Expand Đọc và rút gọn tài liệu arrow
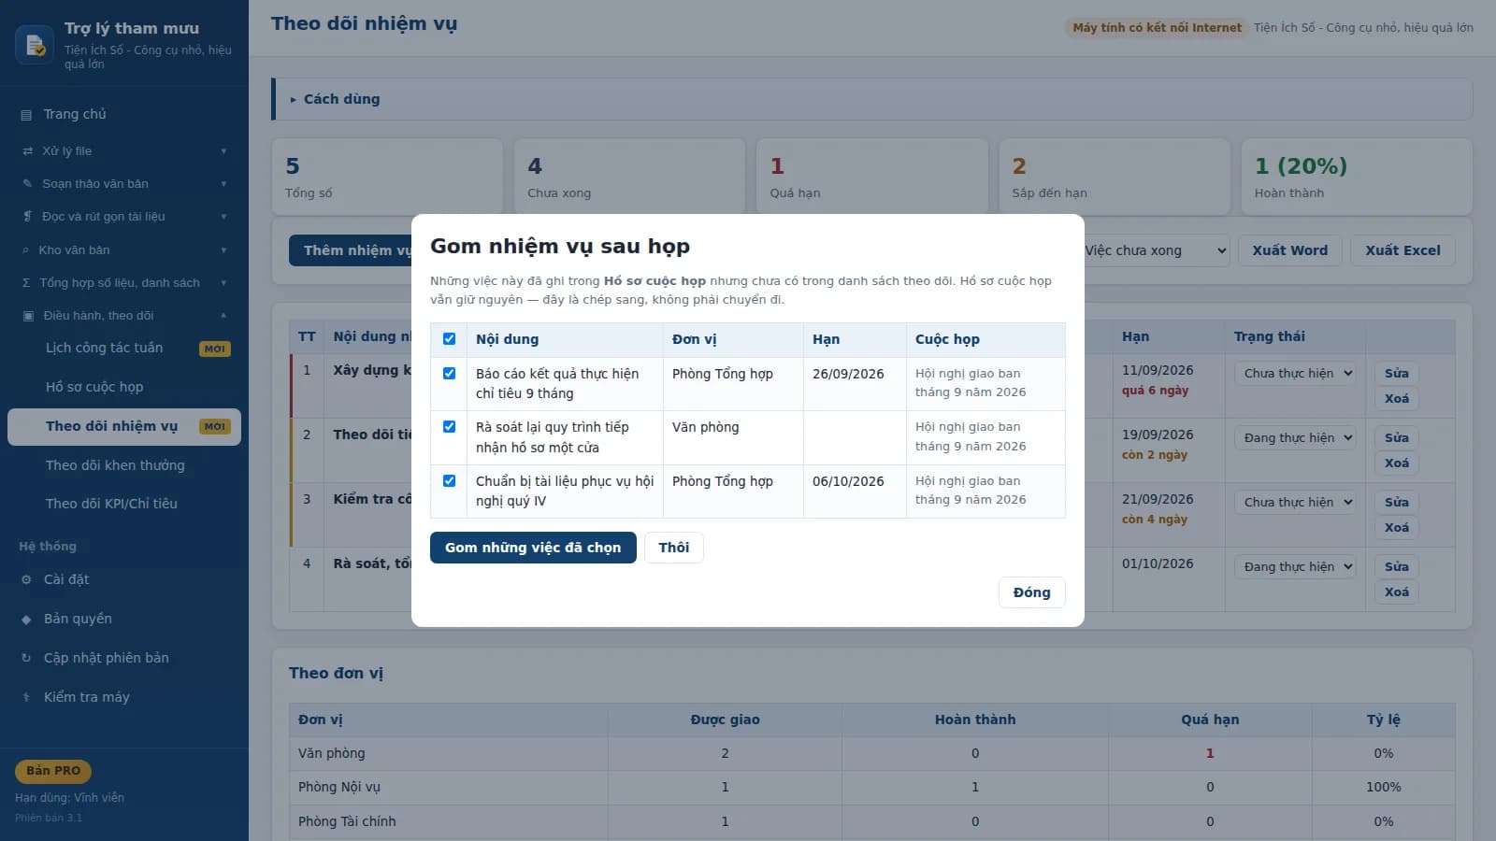 click(x=223, y=217)
